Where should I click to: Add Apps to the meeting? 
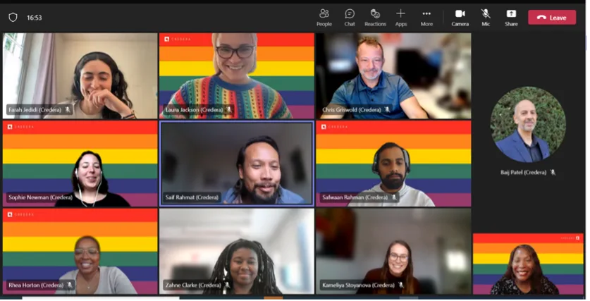pos(400,18)
